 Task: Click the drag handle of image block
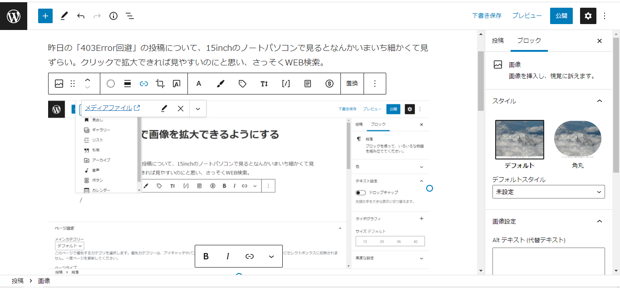(x=73, y=84)
